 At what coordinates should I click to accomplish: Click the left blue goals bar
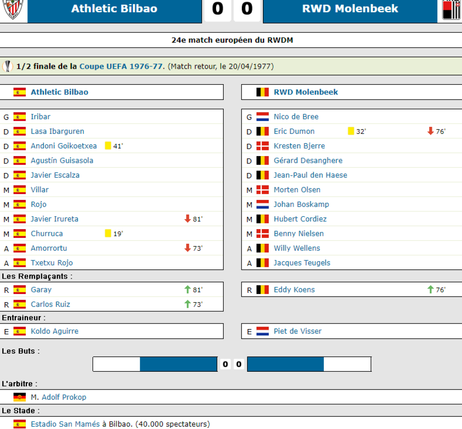pyautogui.click(x=178, y=364)
